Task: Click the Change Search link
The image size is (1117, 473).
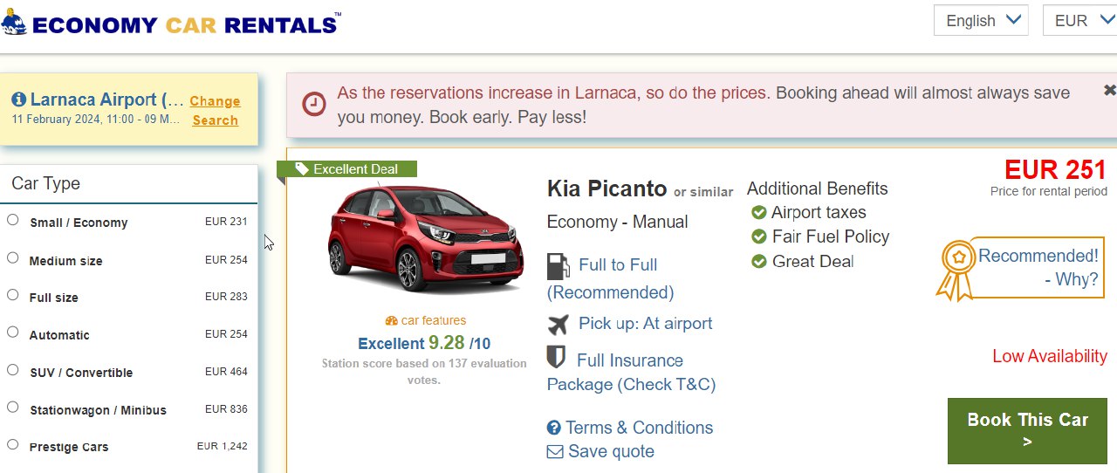Action: (215, 111)
